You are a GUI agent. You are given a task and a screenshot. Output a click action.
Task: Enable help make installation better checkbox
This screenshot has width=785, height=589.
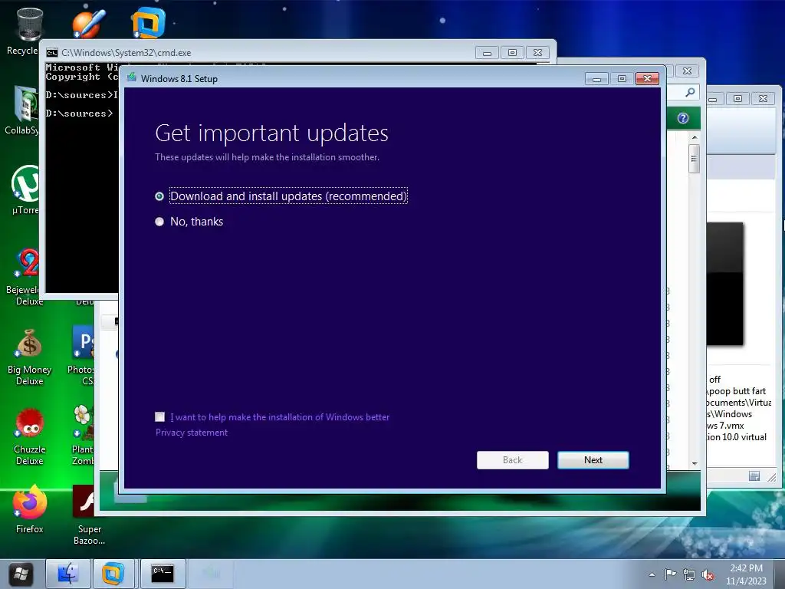click(x=159, y=416)
